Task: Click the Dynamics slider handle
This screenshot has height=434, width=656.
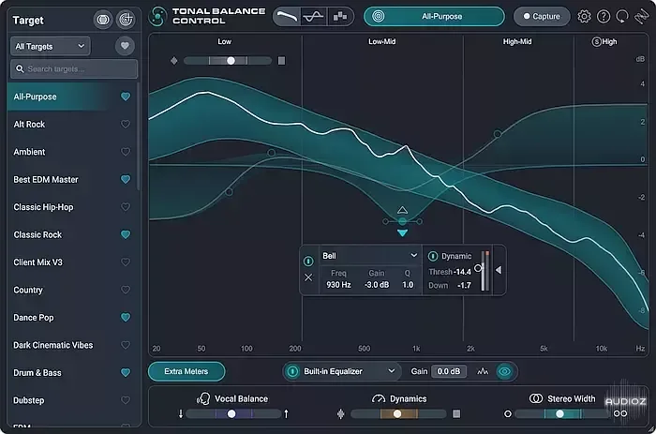Action: point(397,414)
